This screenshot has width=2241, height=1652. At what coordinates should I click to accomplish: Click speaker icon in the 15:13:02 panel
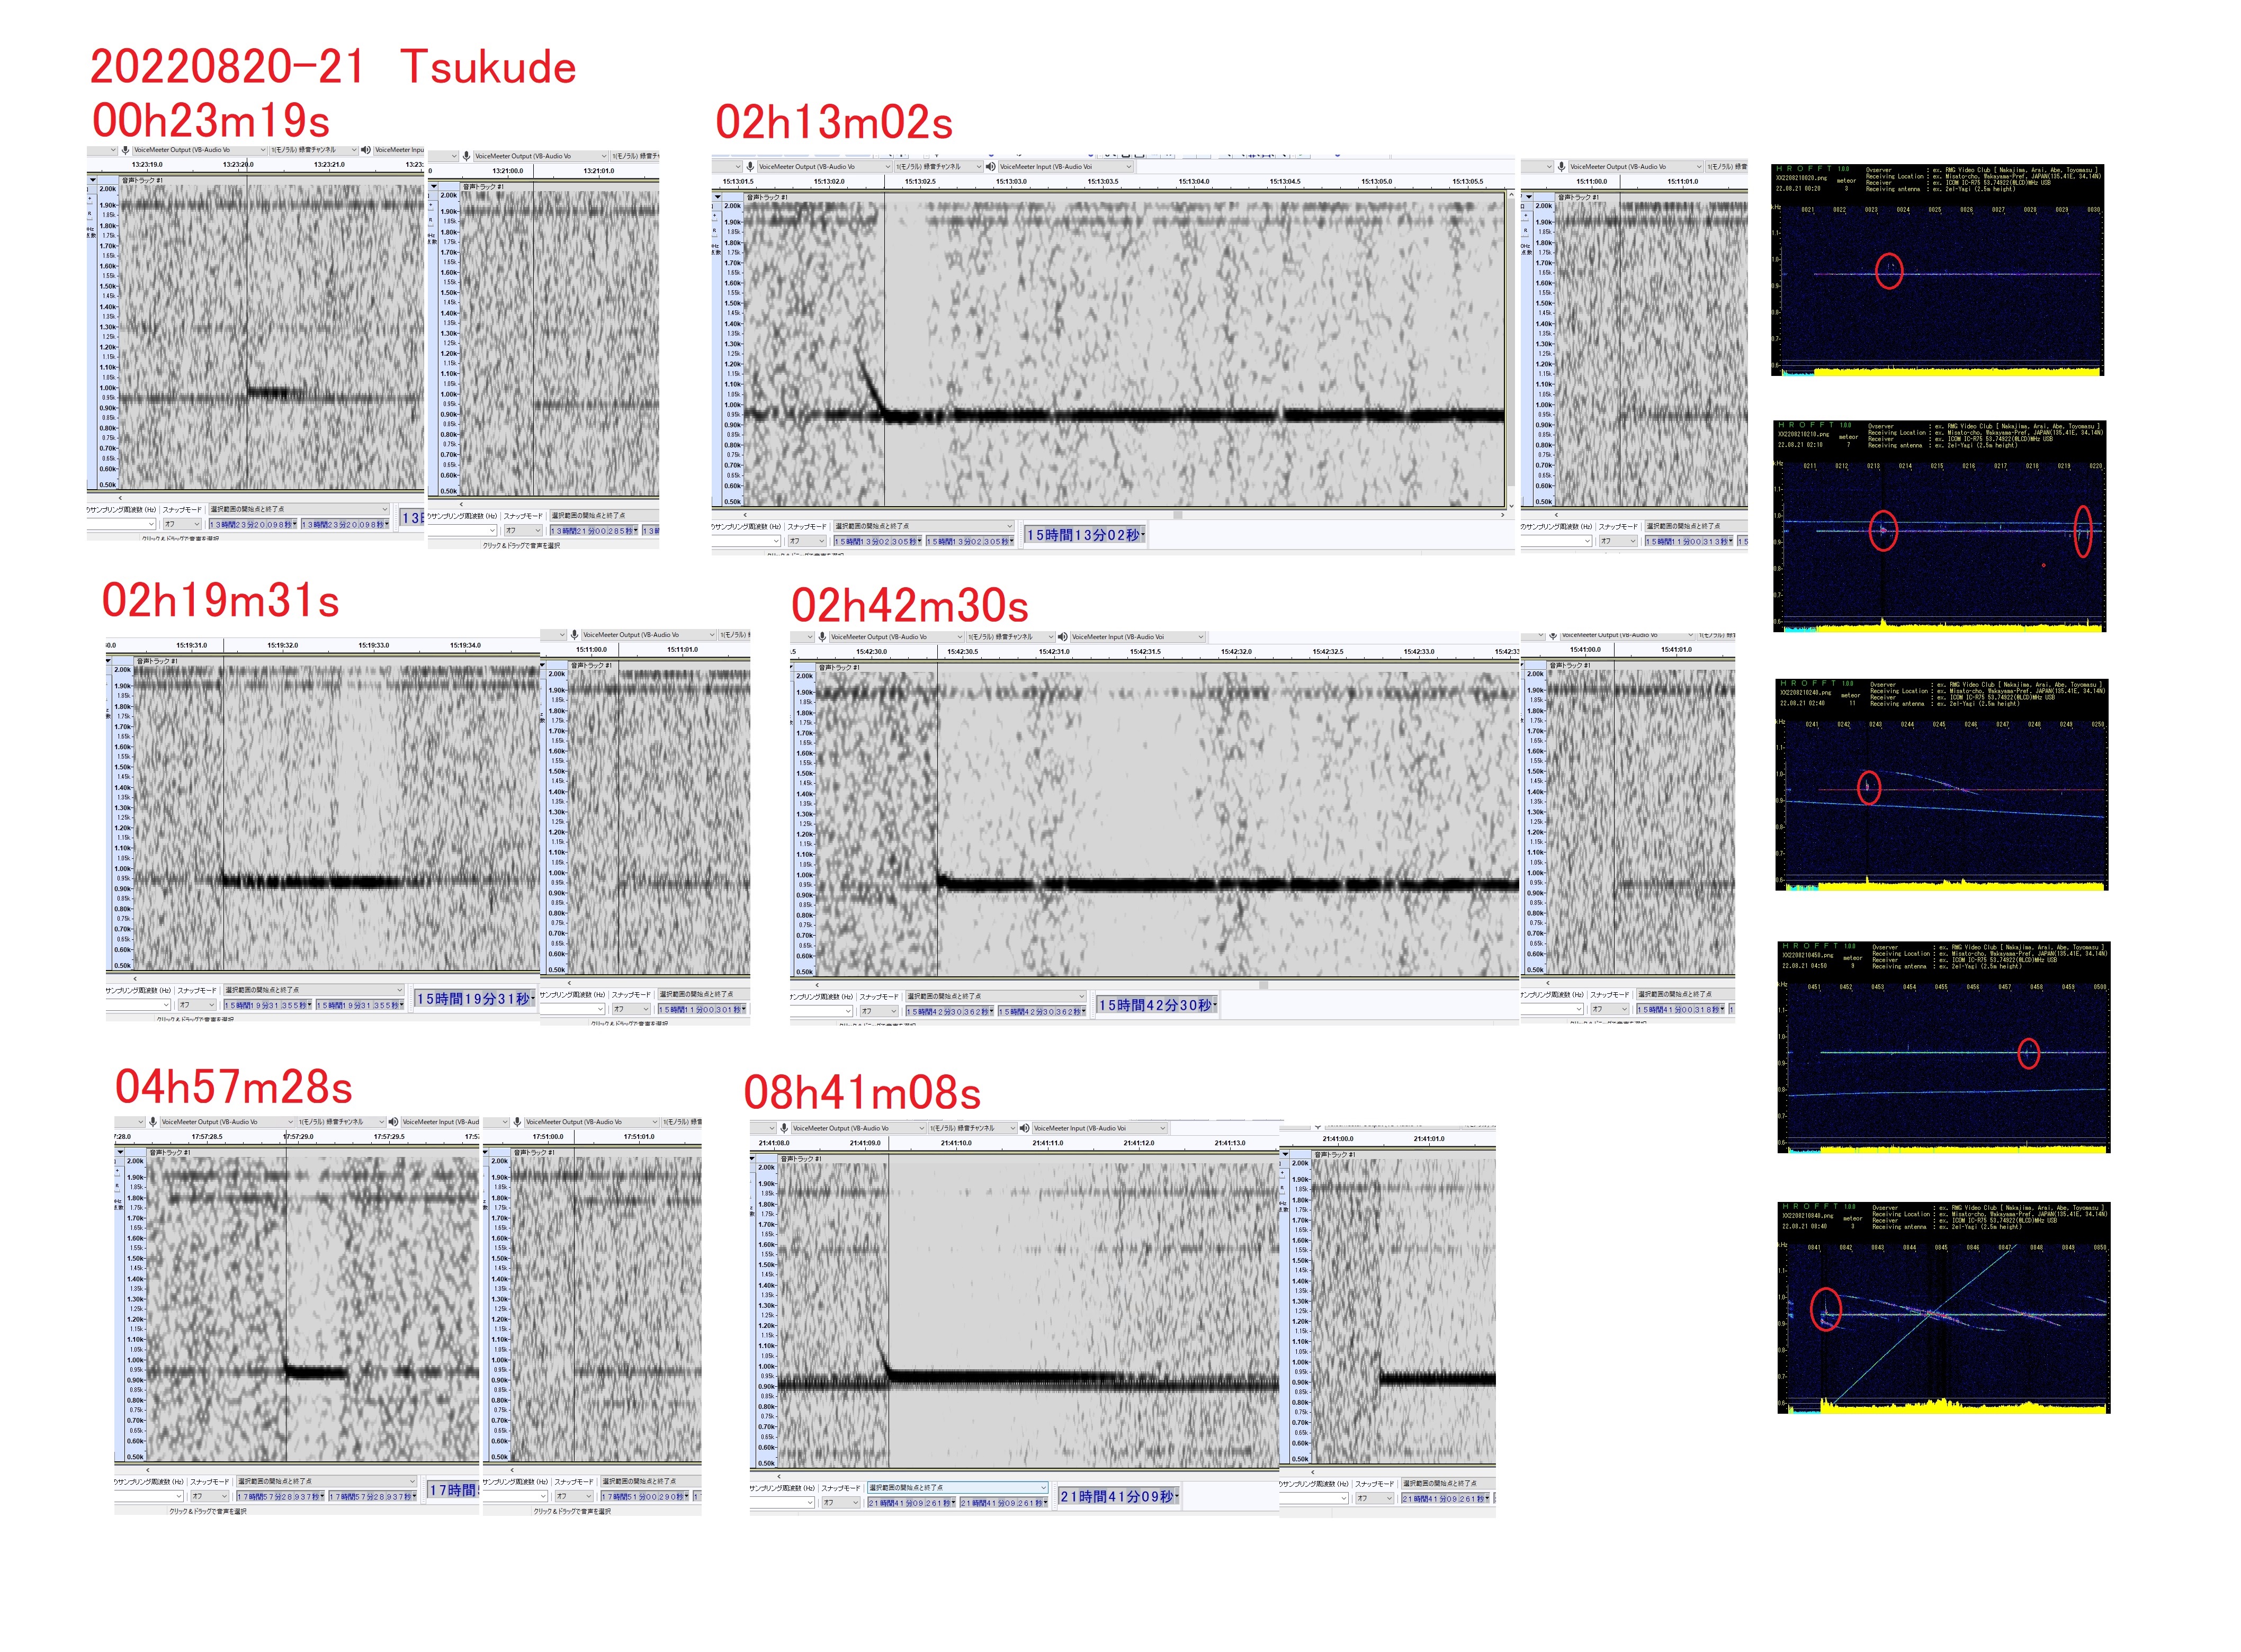[x=990, y=167]
